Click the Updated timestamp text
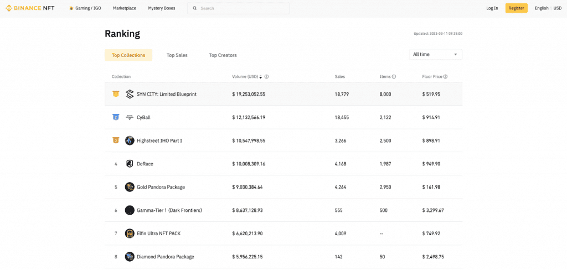The image size is (567, 270). click(438, 34)
